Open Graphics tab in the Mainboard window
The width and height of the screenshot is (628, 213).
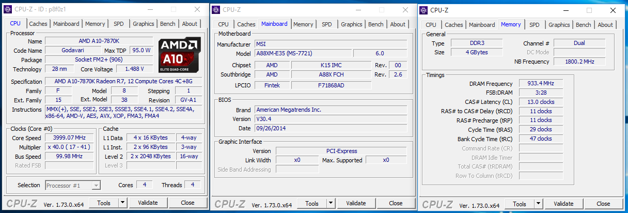pyautogui.click(x=352, y=24)
